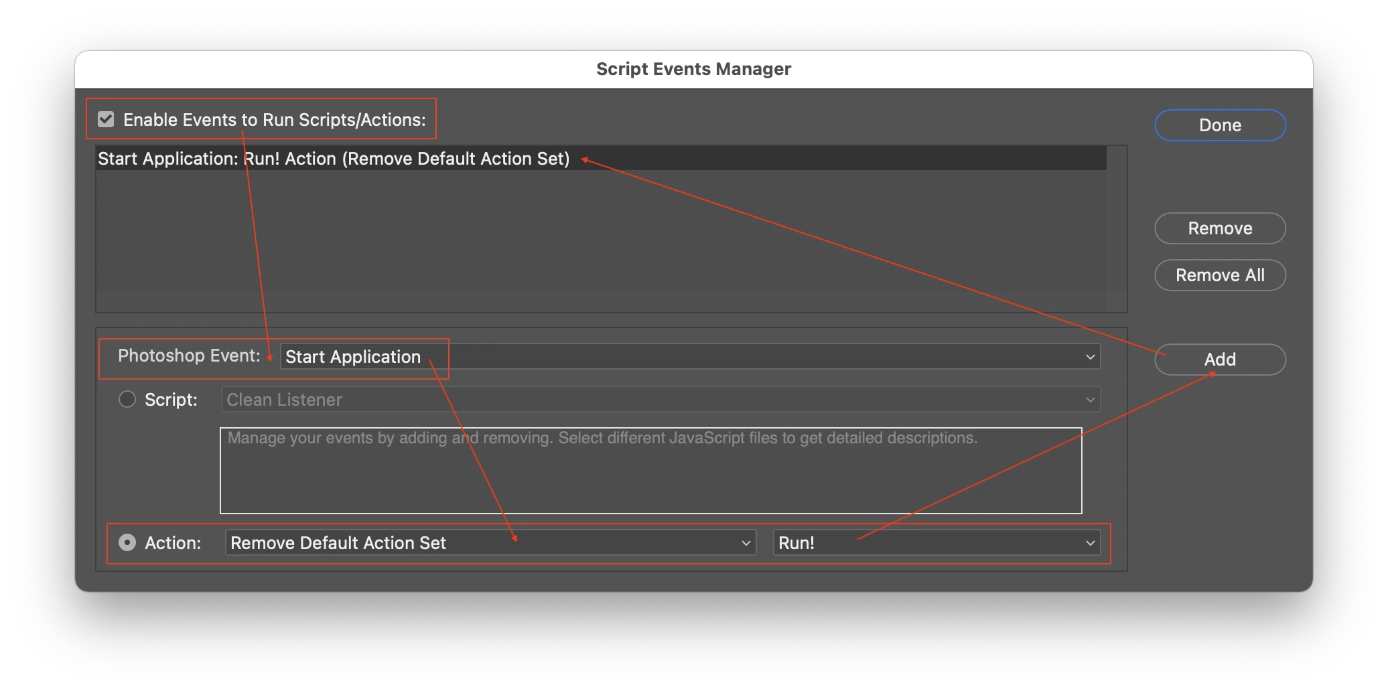Image resolution: width=1388 pixels, height=691 pixels.
Task: Click the Add button
Action: pos(1220,360)
